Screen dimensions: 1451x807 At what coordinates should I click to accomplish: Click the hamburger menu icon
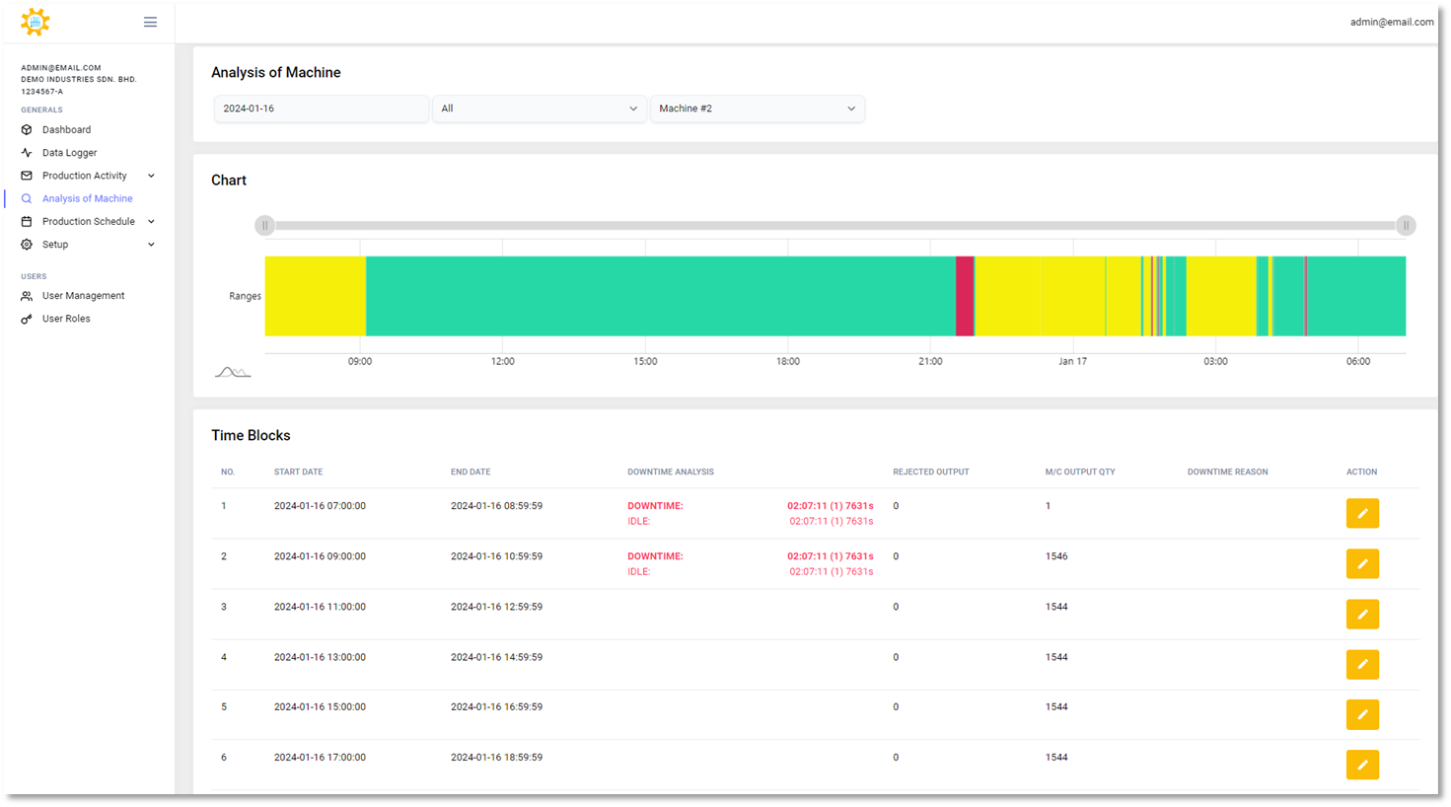(x=150, y=22)
